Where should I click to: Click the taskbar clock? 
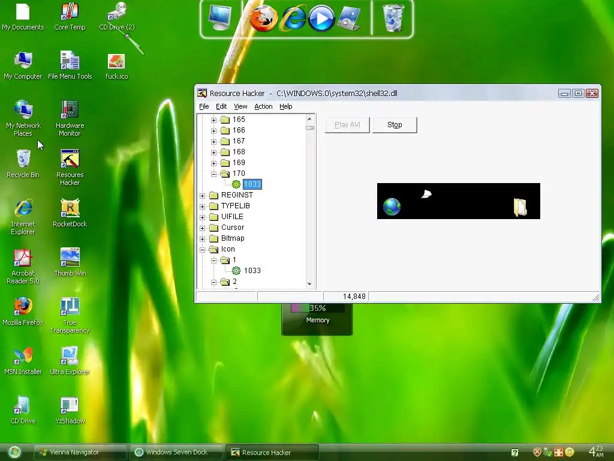(597, 451)
